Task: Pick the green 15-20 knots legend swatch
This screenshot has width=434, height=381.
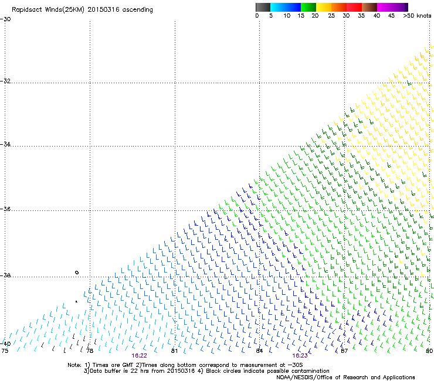Action: click(x=308, y=7)
